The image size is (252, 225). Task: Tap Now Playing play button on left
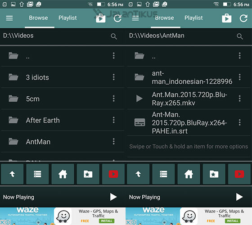click(x=113, y=197)
